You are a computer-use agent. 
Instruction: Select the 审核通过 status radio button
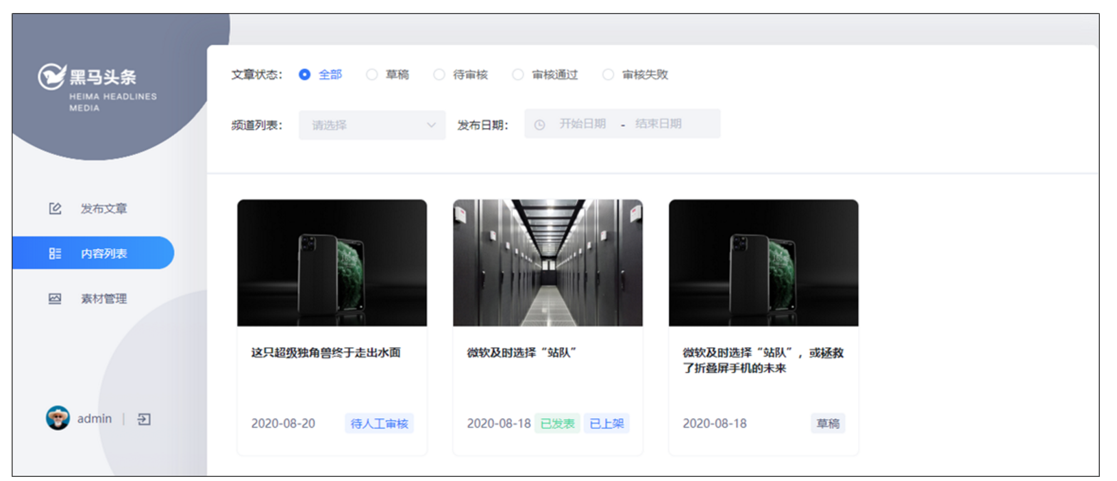tap(518, 75)
